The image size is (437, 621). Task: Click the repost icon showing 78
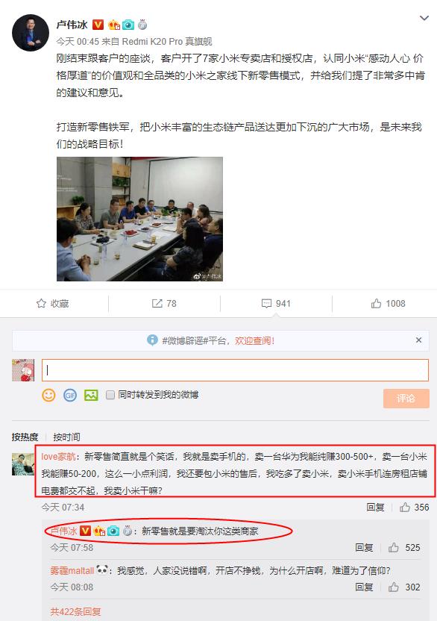point(157,303)
